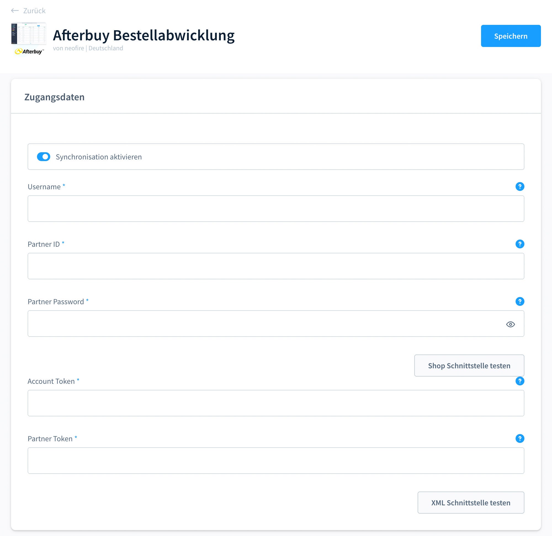This screenshot has height=536, width=552.
Task: Click the Account Token text field
Action: pos(276,403)
